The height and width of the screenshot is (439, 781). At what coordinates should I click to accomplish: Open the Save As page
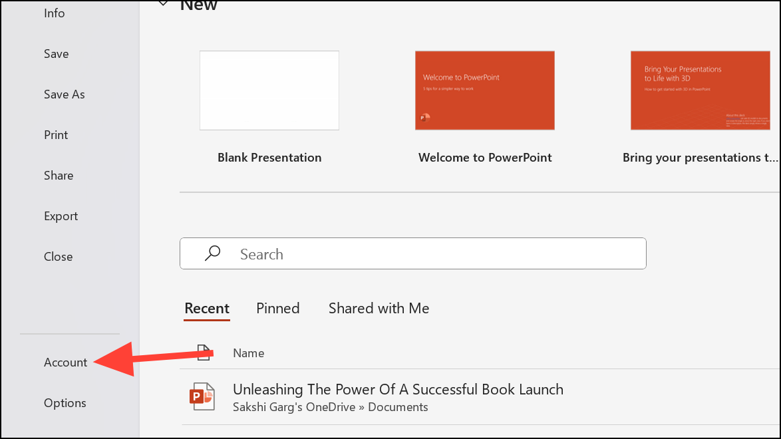[65, 94]
